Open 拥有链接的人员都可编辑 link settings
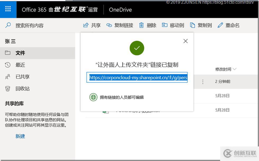Image resolution: width=259 pixels, height=161 pixels. [122, 97]
